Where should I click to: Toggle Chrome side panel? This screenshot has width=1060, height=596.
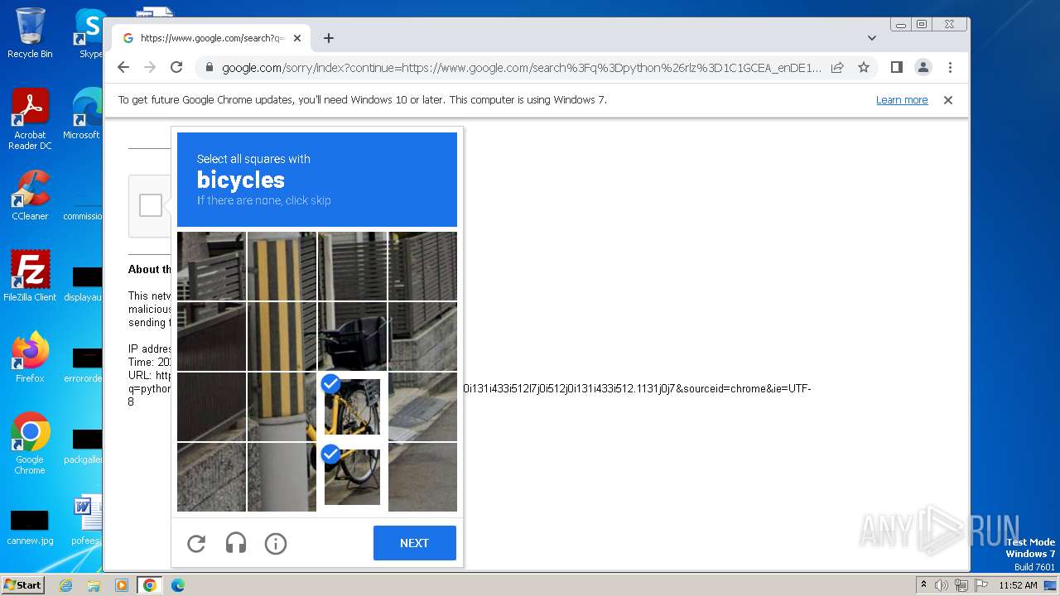[897, 67]
